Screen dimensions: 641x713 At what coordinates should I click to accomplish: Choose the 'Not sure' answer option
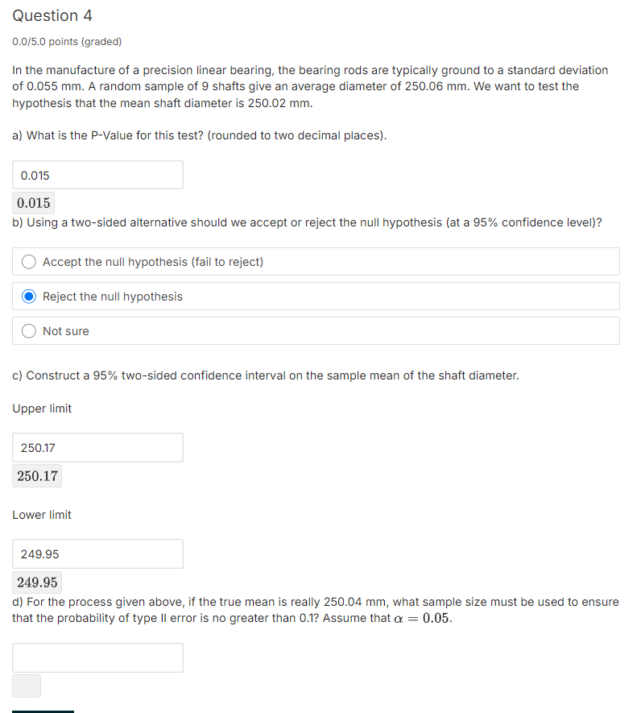[29, 330]
